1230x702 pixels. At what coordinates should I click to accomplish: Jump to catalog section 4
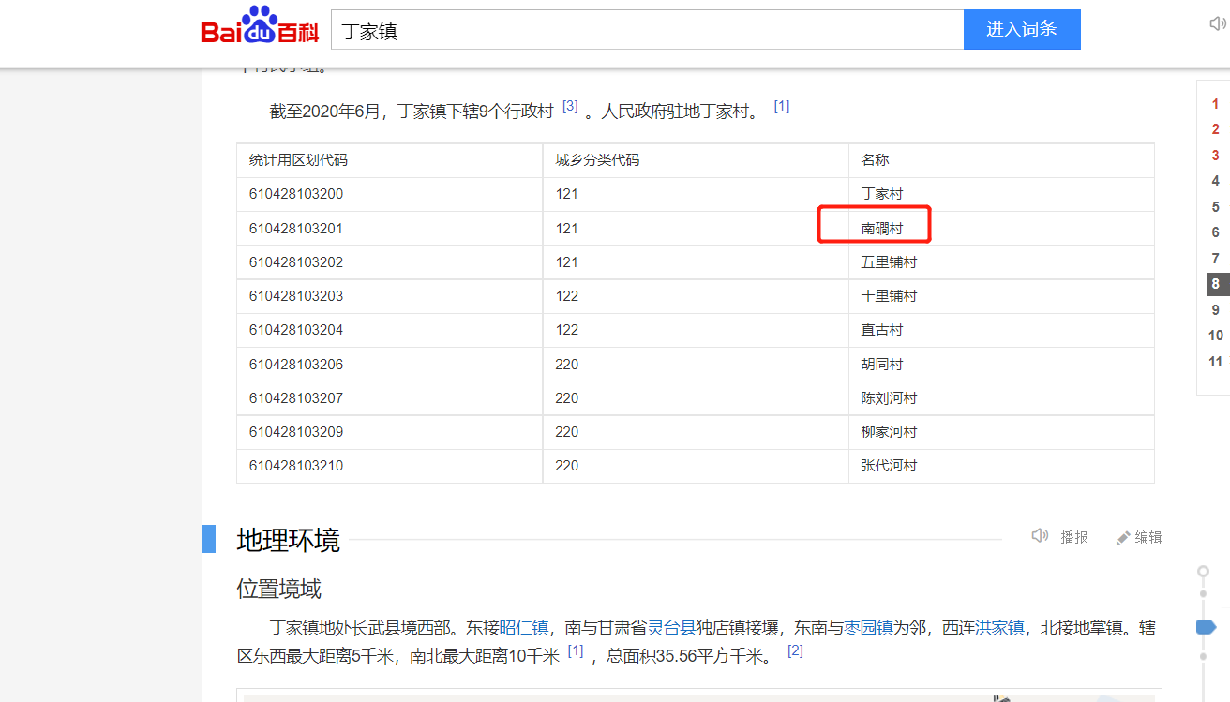coord(1215,181)
